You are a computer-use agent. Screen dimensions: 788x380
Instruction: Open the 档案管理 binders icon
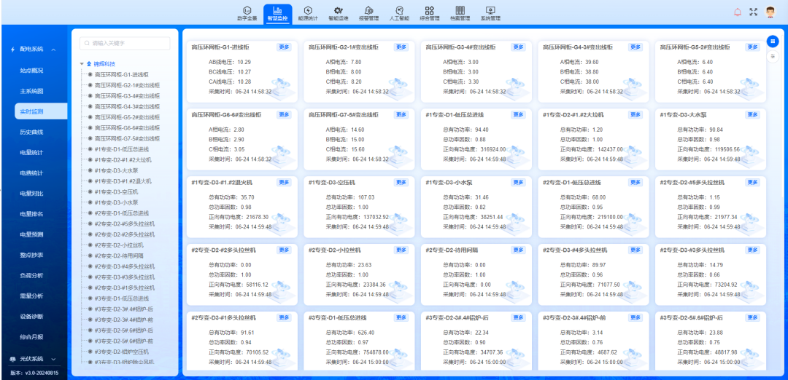tap(460, 10)
